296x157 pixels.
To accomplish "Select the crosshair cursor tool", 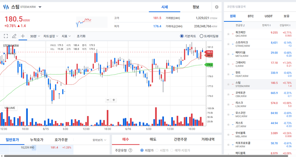I will 23,36.
